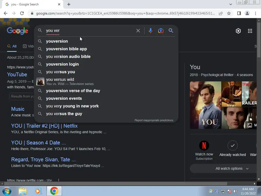Image resolution: width=261 pixels, height=196 pixels.
Task: Open the Windows Start menu
Action: pyautogui.click(x=7, y=191)
